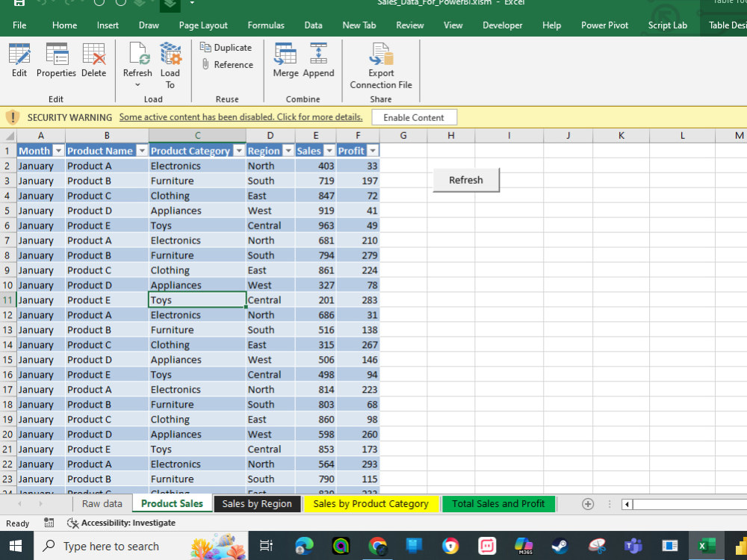
Task: Open the Sales by Product Category sheet
Action: 371,504
